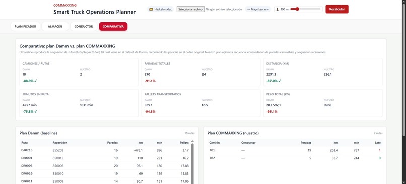Click the scroll-up arrow of Plan Damm table
Screen dimensions: 406x184
click(x=192, y=141)
